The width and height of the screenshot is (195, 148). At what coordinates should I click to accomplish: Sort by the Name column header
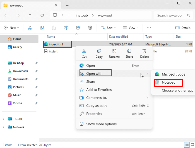pos(51,37)
